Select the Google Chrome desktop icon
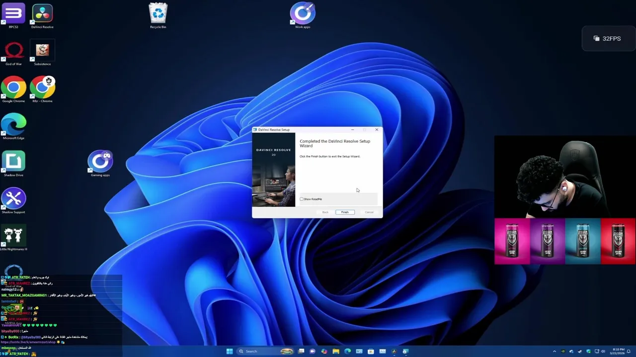The height and width of the screenshot is (357, 636). click(x=13, y=90)
